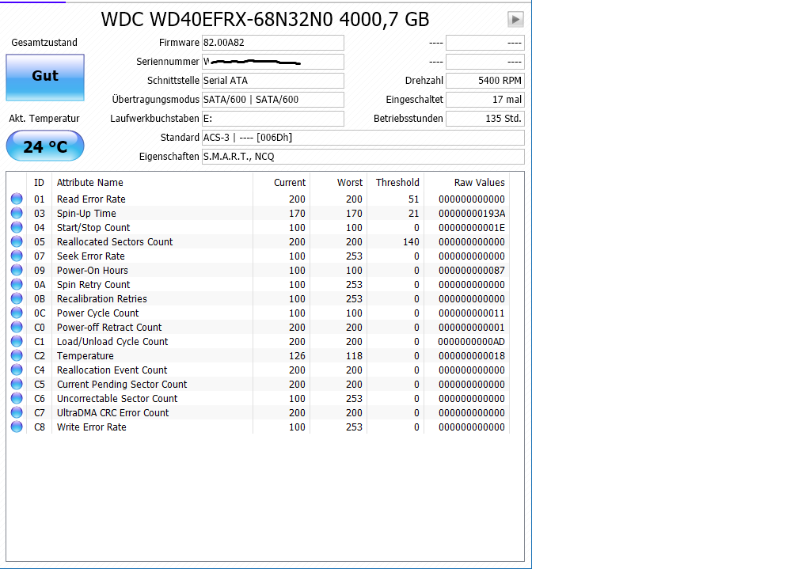The image size is (798, 569).
Task: Select the UltraDMA CRC Error Count name
Action: (x=112, y=413)
